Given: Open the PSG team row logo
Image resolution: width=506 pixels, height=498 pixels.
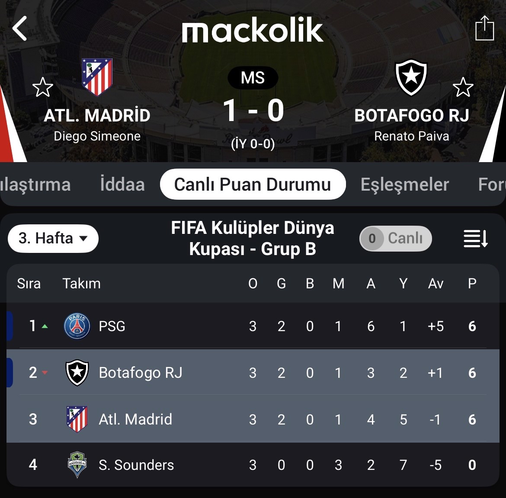Looking at the screenshot, I should click(x=77, y=326).
